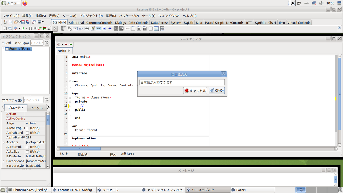The height and width of the screenshot is (193, 343).
Task: Select the TEdit component from Standard palette
Action: pos(87,28)
